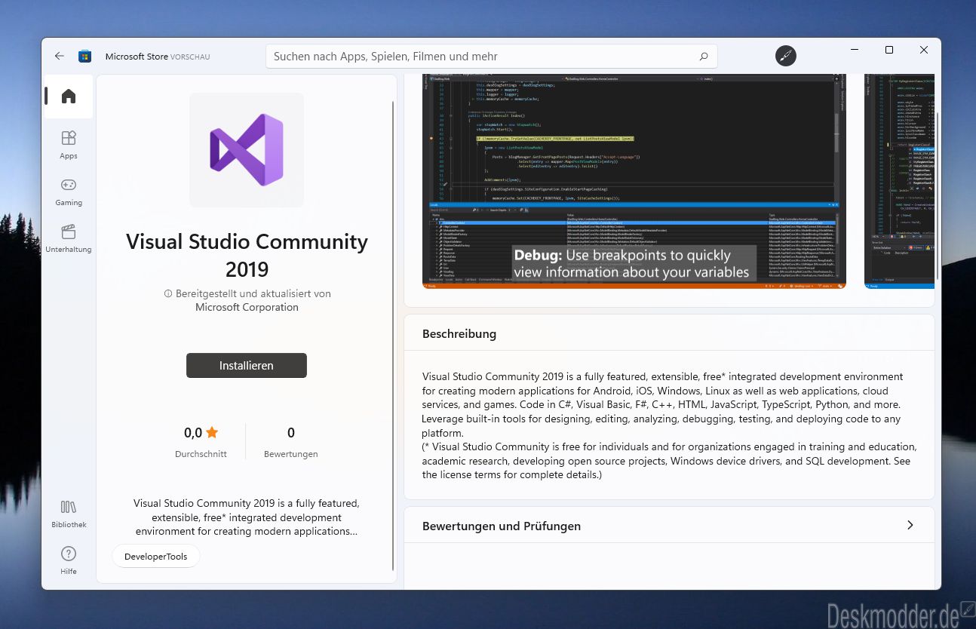Click the Visual Studio app logo
Image resolution: width=976 pixels, height=629 pixels.
coord(247,149)
